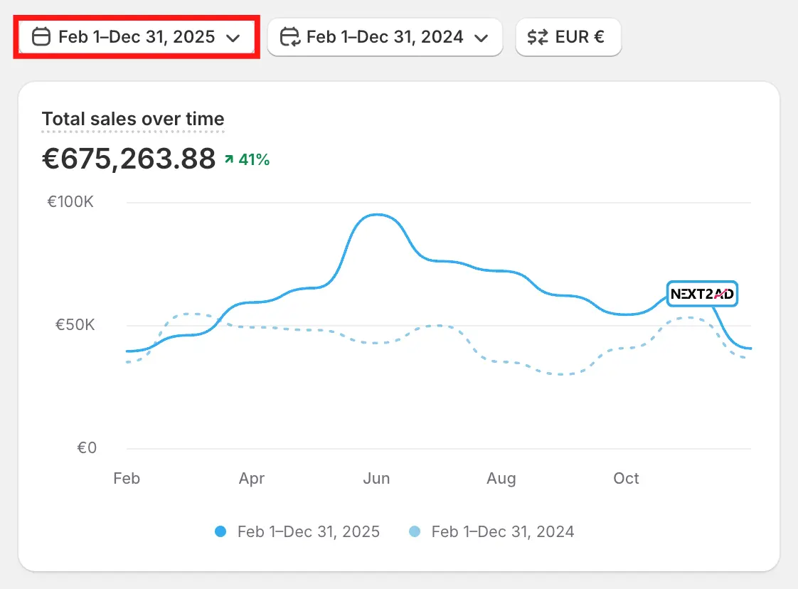Click the Jun peak on solid 2025 line

tap(377, 214)
